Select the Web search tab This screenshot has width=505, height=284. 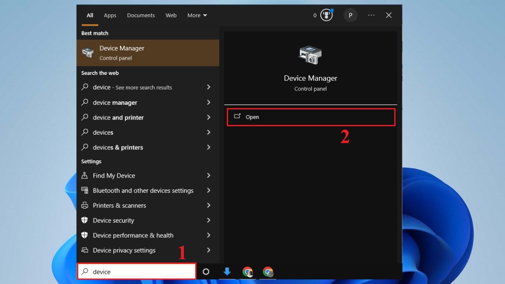pos(171,16)
